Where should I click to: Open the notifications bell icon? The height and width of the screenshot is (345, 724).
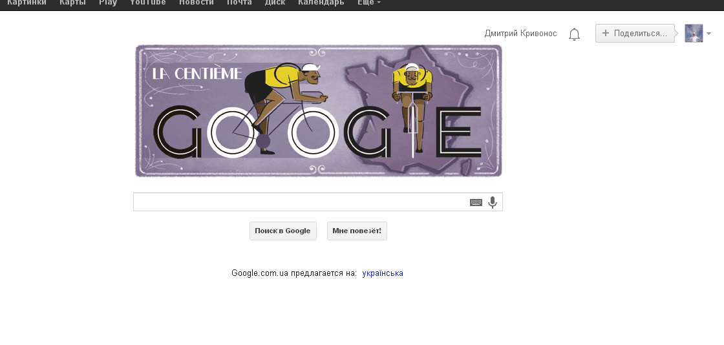click(574, 34)
